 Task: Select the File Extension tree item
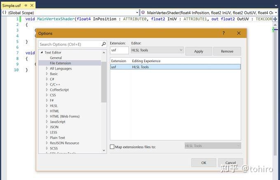(x=61, y=63)
